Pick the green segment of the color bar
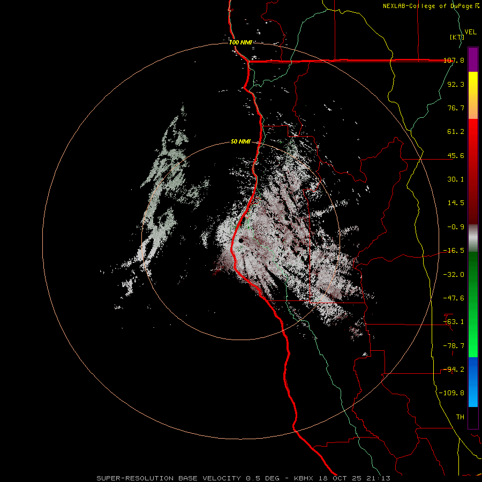The image size is (482, 482). pyautogui.click(x=473, y=304)
